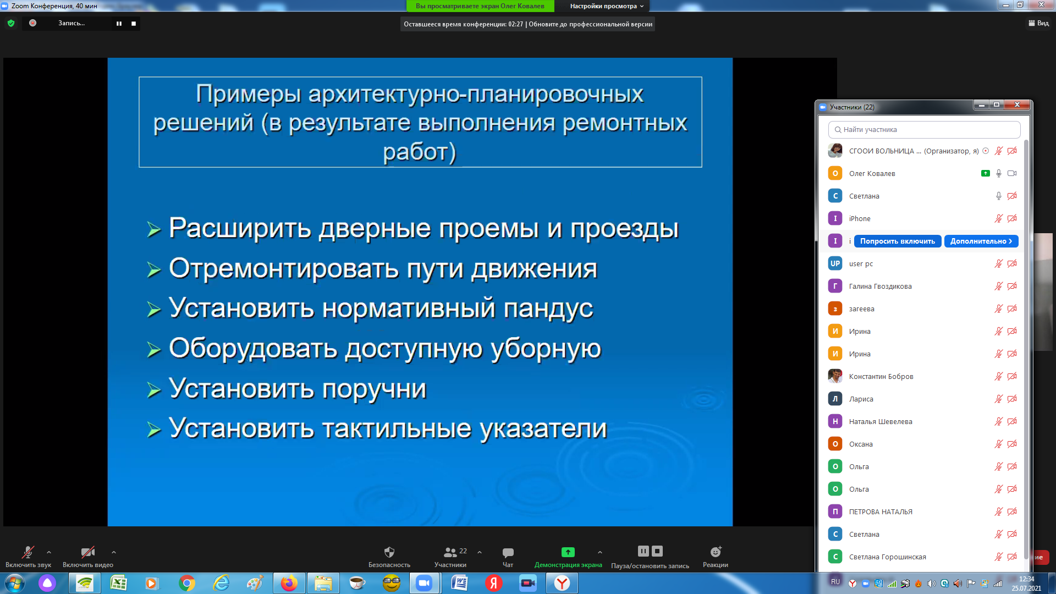Image resolution: width=1056 pixels, height=594 pixels.
Task: Open the Chat bubble icon
Action: (508, 552)
